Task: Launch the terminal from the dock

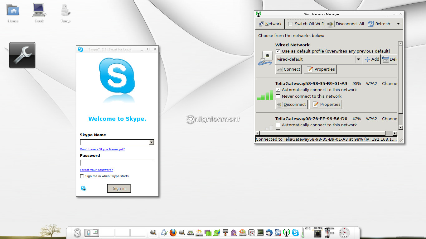Action: (260, 232)
